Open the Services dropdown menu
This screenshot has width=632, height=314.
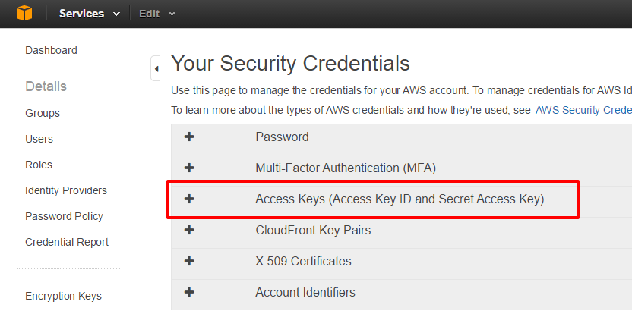90,14
